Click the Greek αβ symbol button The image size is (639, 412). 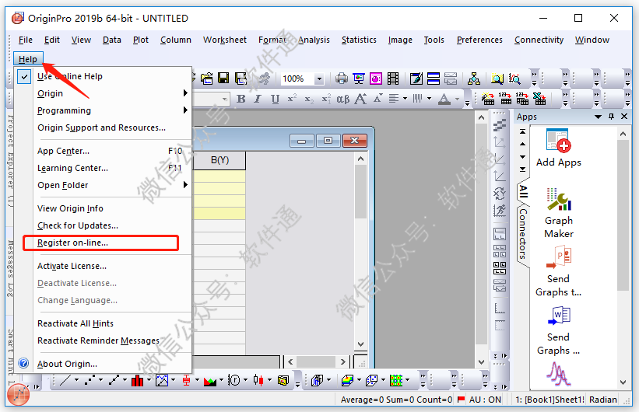(342, 99)
